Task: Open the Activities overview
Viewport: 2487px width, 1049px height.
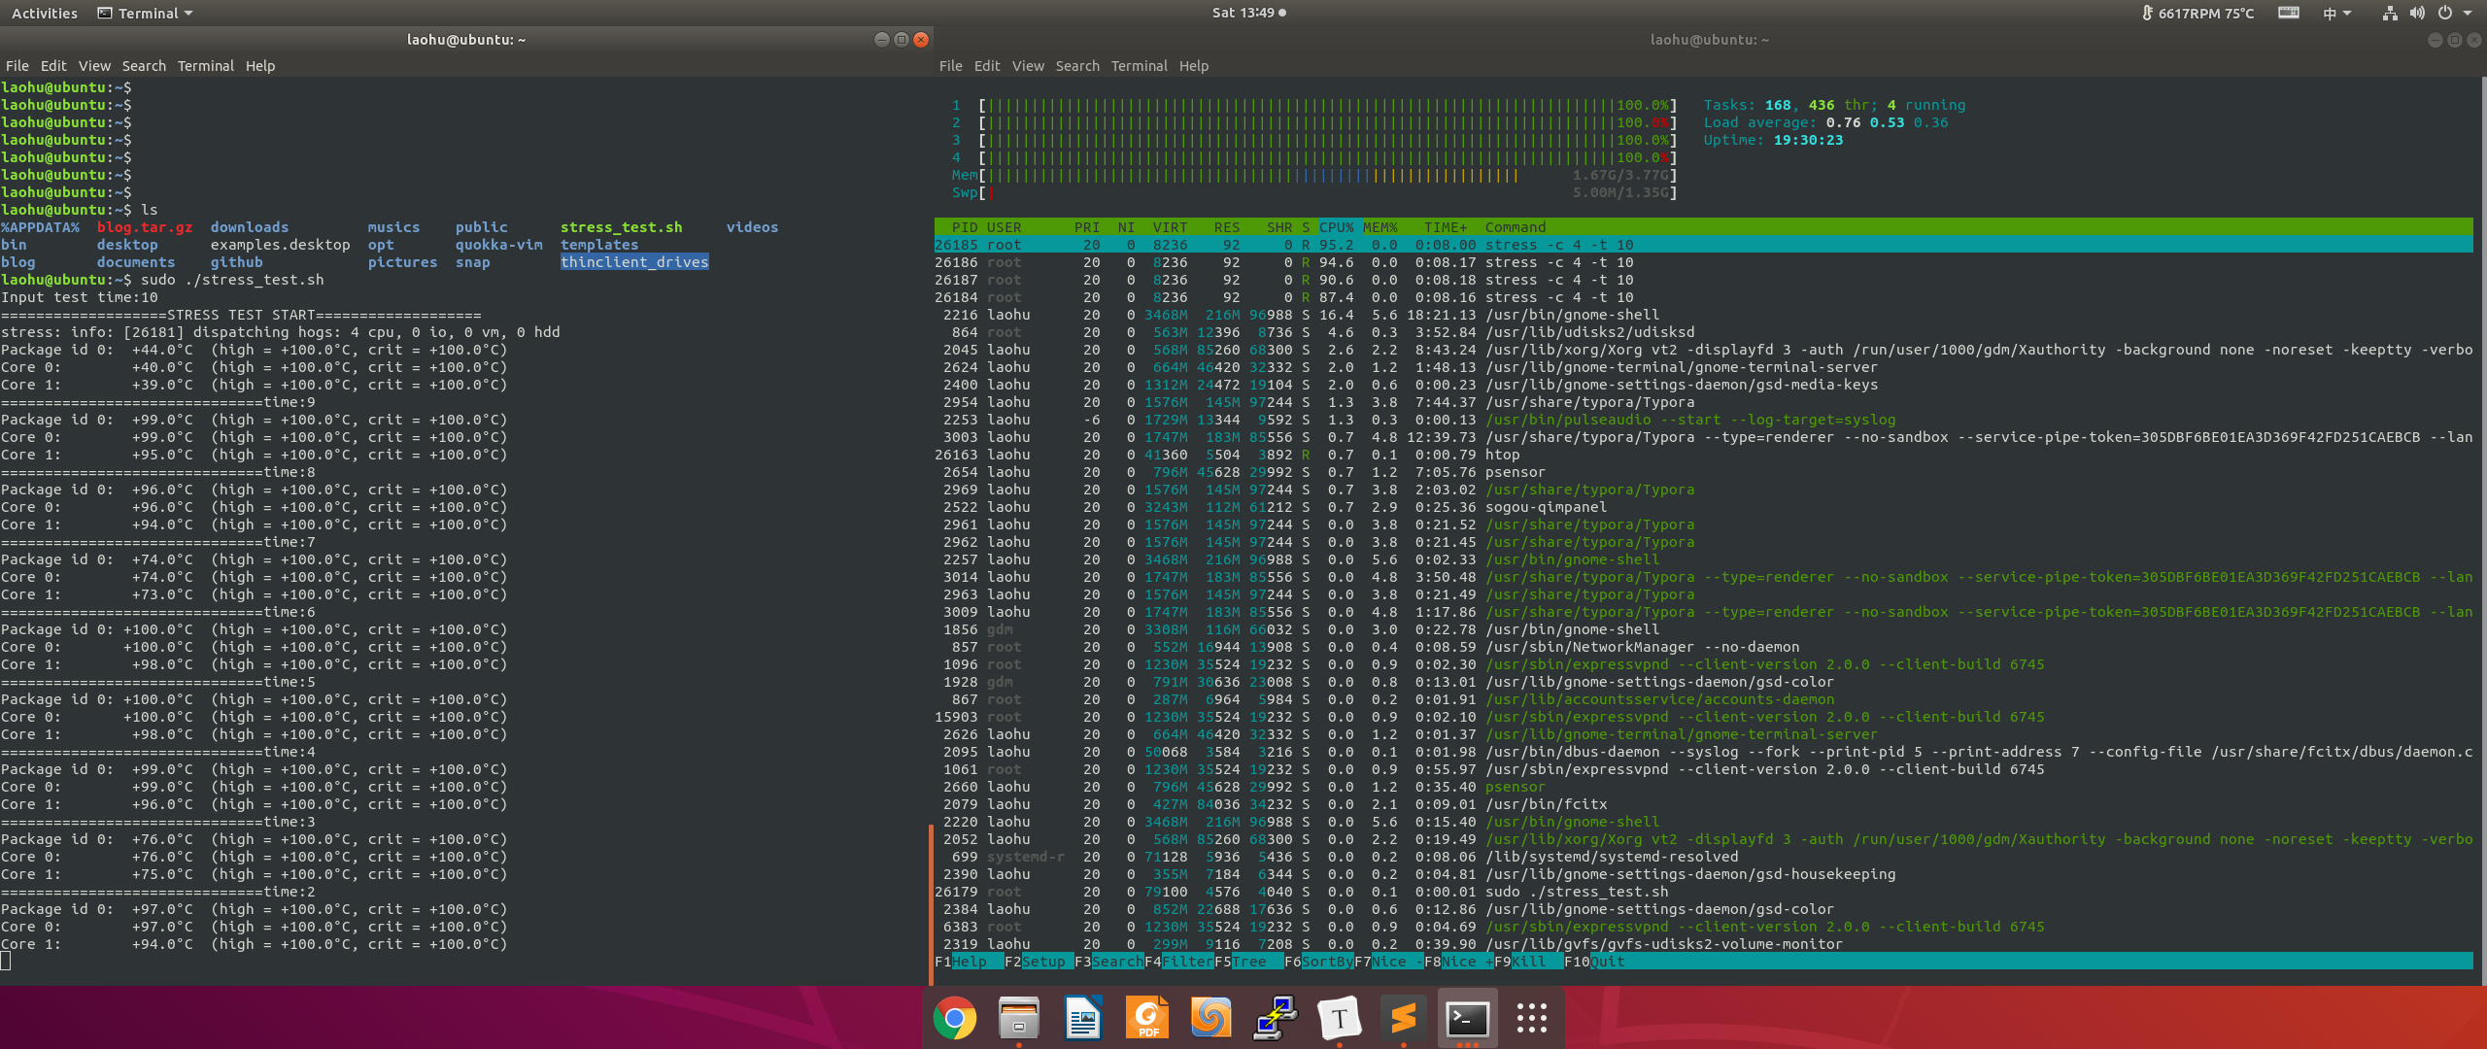Action: [x=44, y=13]
